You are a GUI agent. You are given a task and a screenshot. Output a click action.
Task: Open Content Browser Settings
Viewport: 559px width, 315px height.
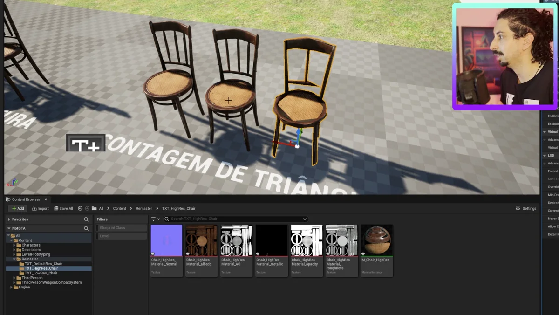coord(526,208)
